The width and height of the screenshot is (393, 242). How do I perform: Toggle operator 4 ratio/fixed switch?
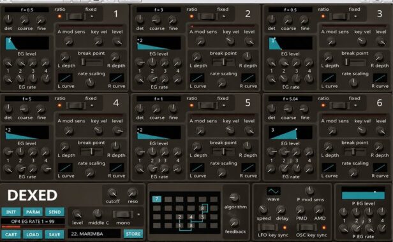pyautogui.click(x=76, y=105)
